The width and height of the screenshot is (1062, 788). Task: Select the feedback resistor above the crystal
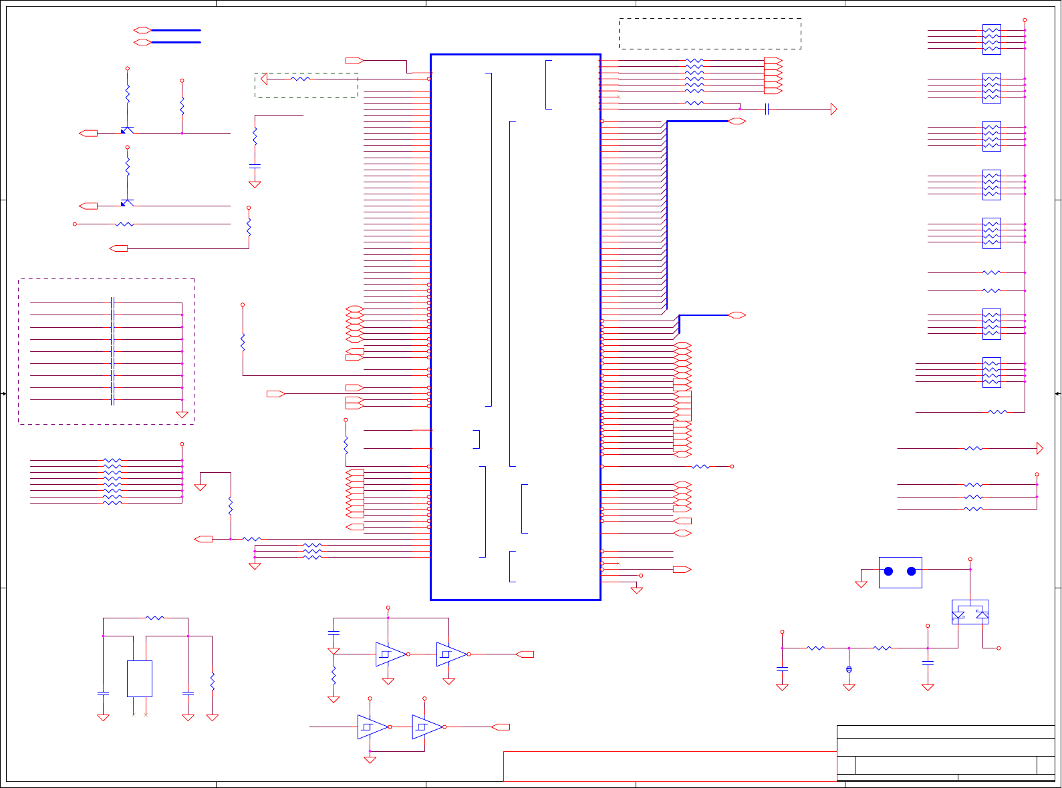pyautogui.click(x=154, y=618)
